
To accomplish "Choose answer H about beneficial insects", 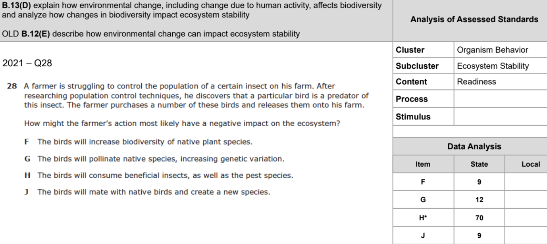I will (159, 176).
